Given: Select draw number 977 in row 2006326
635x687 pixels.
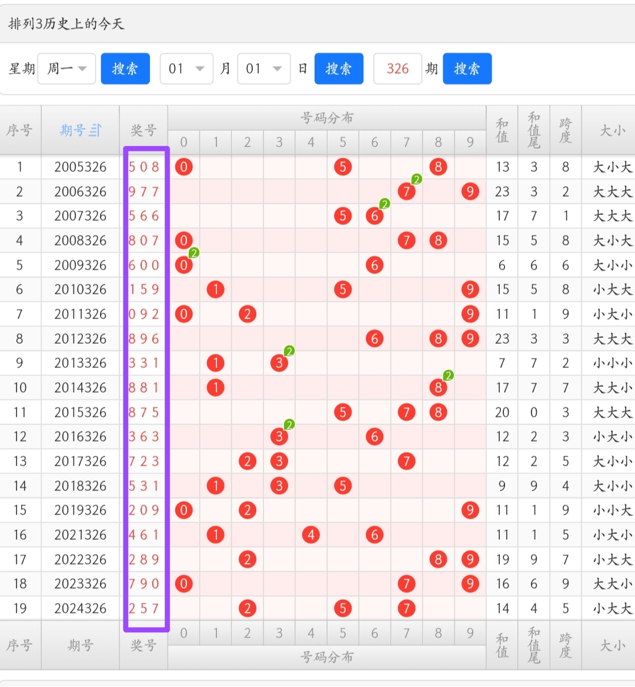Looking at the screenshot, I should pos(144,192).
